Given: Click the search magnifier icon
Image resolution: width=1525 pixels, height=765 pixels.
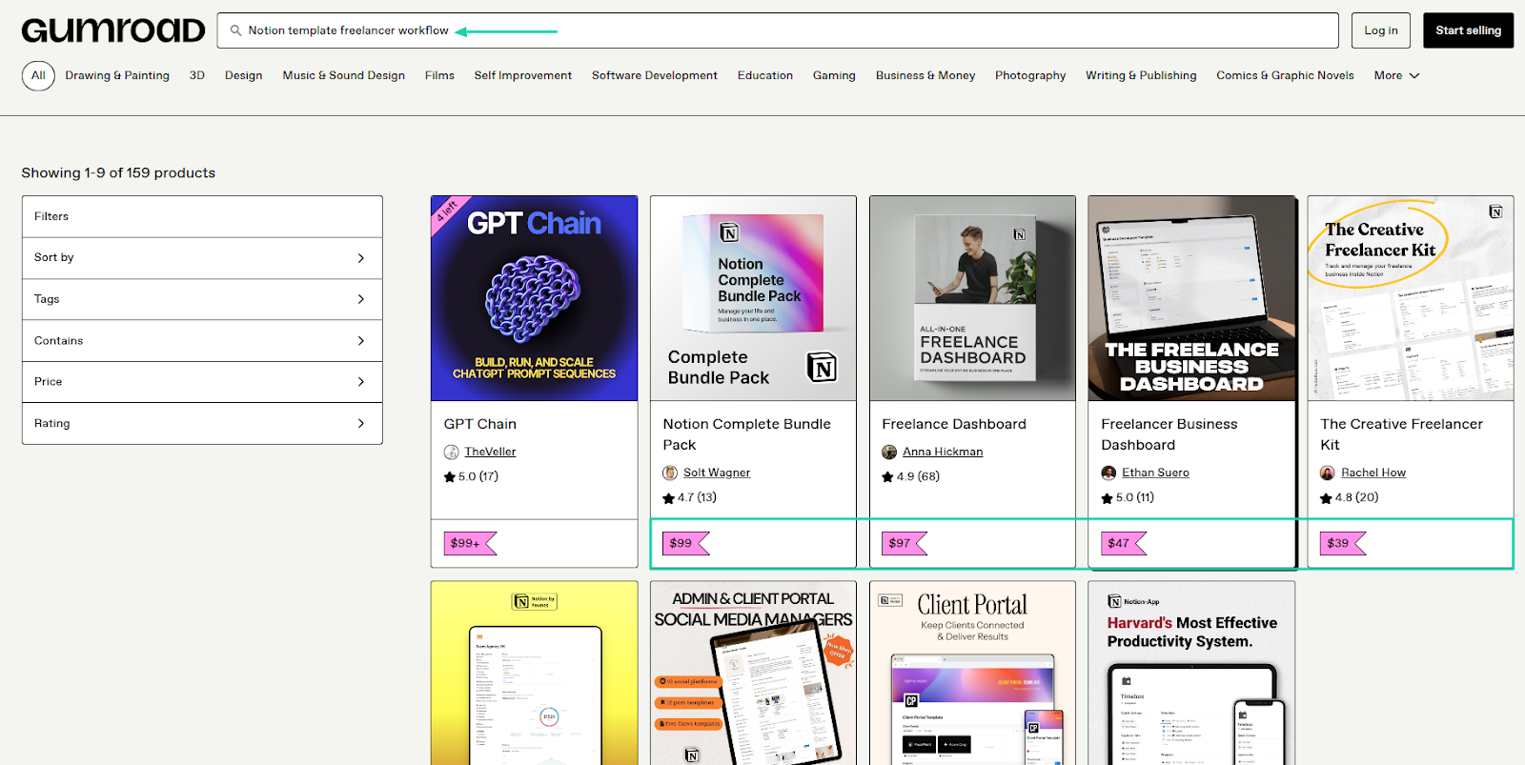Looking at the screenshot, I should pyautogui.click(x=235, y=30).
